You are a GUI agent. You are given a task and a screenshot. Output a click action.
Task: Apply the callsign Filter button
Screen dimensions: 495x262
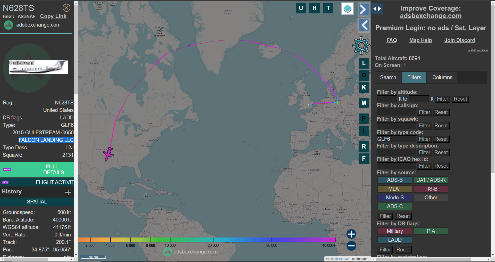tap(424, 112)
